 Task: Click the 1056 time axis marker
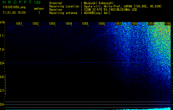[x=101, y=24]
